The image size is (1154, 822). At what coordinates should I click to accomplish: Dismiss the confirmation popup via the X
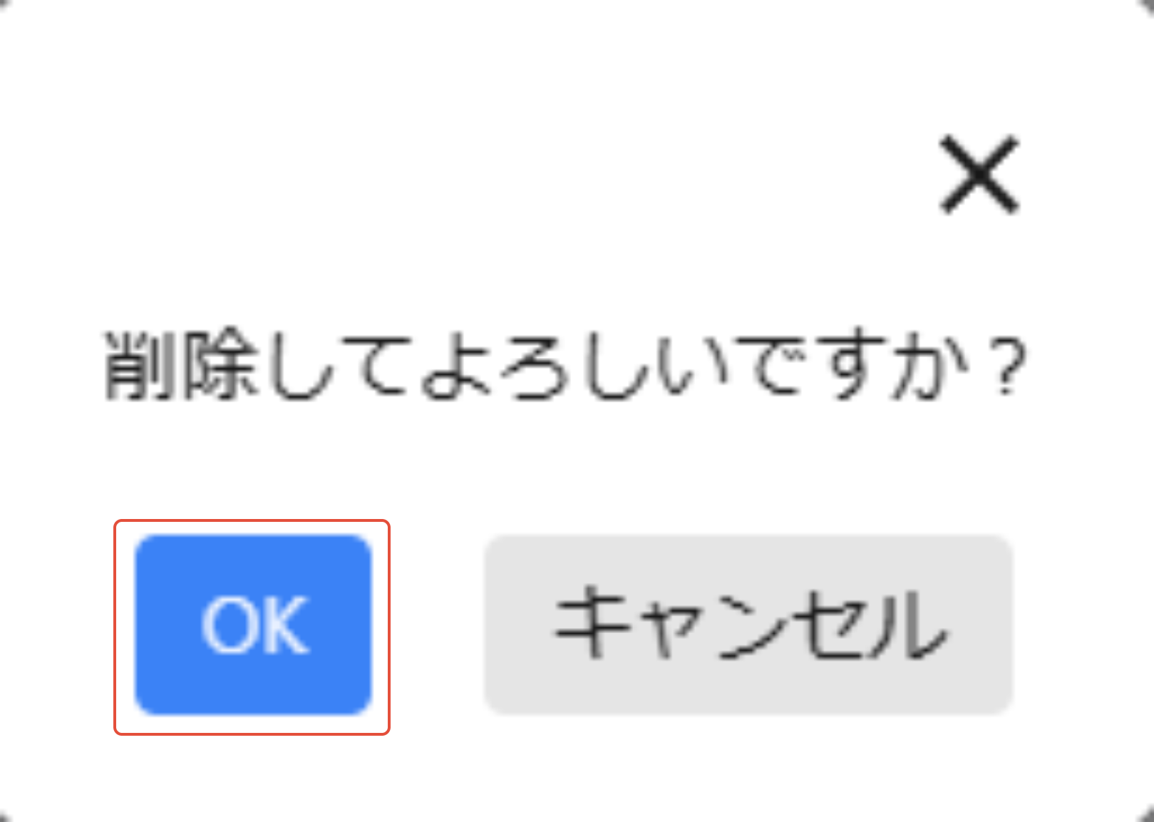click(x=979, y=175)
